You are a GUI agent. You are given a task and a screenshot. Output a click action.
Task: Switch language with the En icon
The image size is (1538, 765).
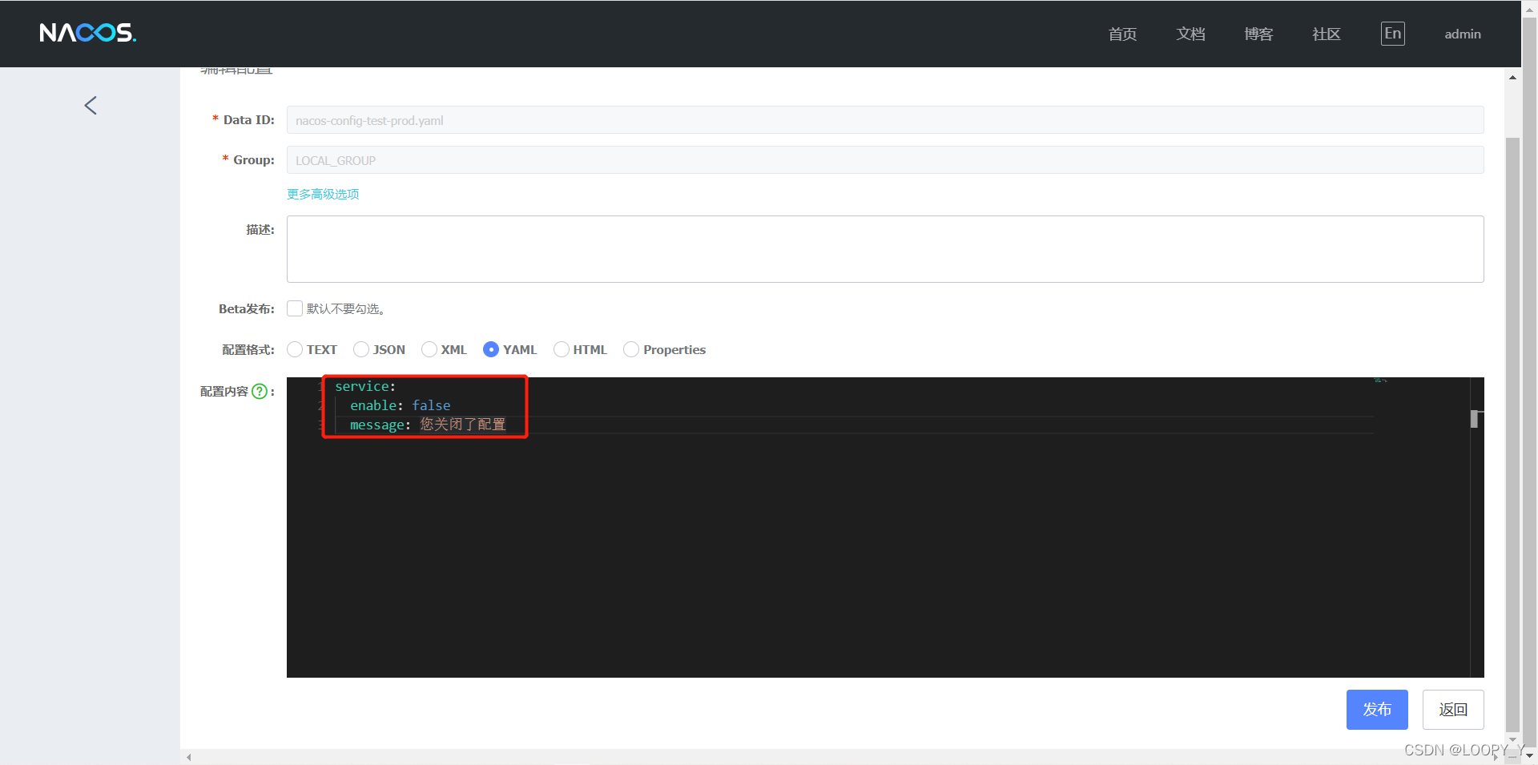(1392, 34)
